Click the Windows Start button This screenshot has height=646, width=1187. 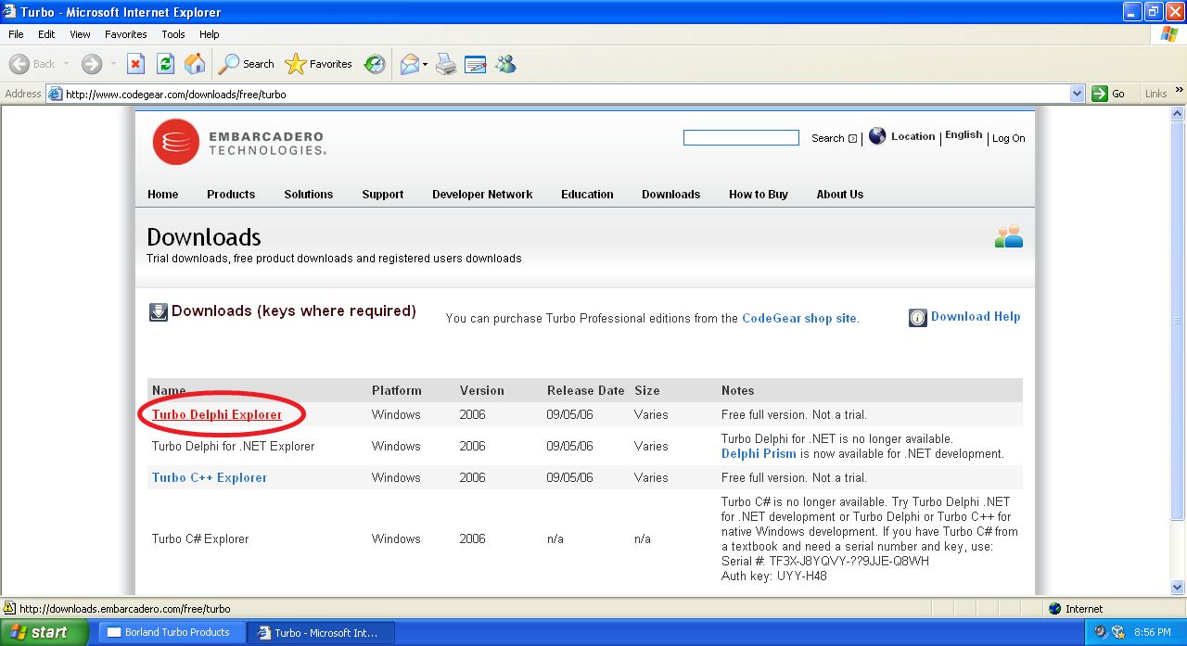tap(44, 632)
